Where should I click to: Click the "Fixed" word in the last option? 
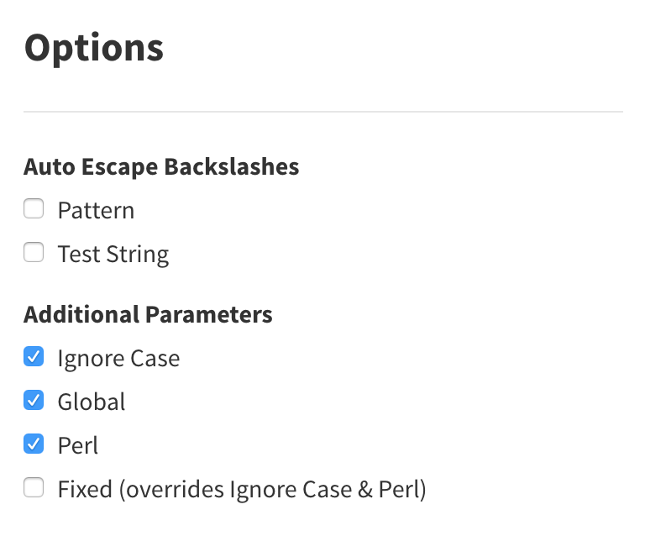coord(86,489)
